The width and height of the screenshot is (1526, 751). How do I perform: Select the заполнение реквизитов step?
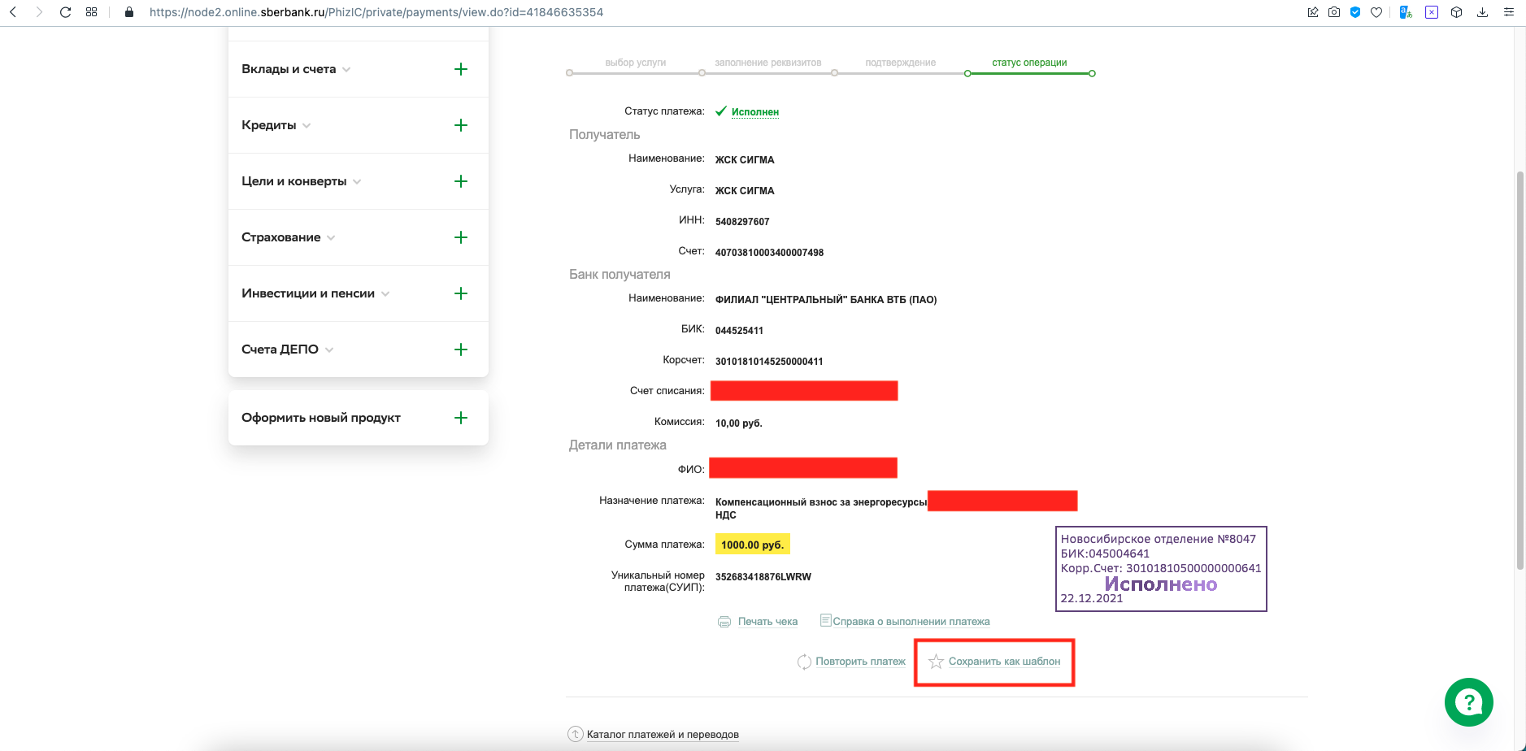click(x=768, y=63)
